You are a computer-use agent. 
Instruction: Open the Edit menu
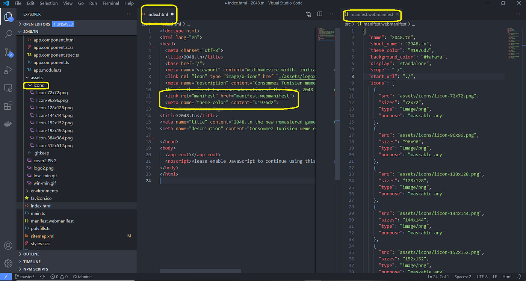[30, 3]
